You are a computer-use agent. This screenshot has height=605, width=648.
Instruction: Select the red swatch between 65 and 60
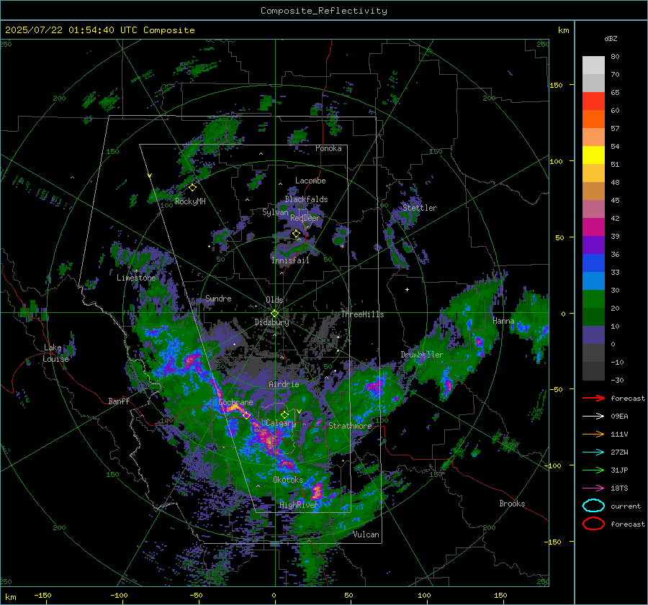point(593,101)
